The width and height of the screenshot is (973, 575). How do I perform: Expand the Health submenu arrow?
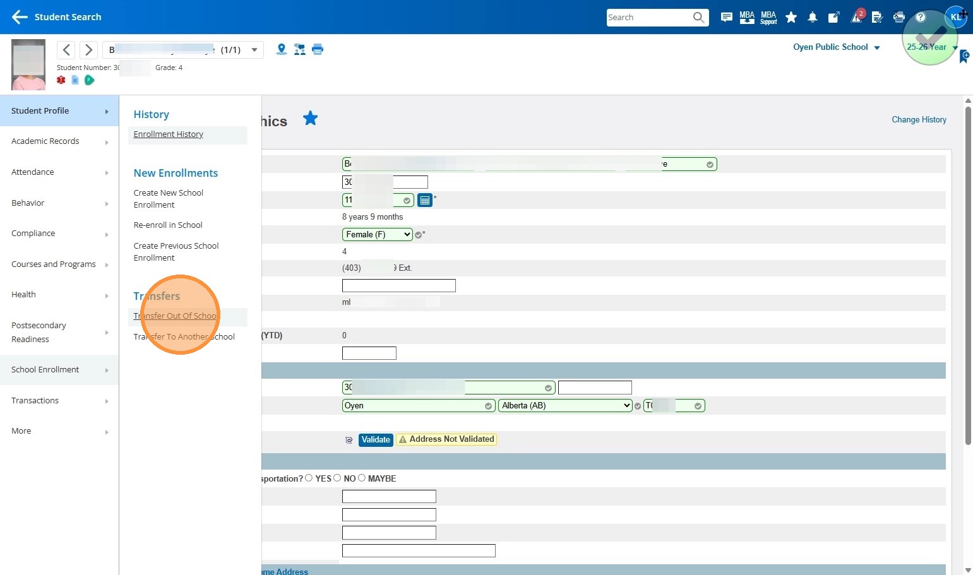(107, 295)
